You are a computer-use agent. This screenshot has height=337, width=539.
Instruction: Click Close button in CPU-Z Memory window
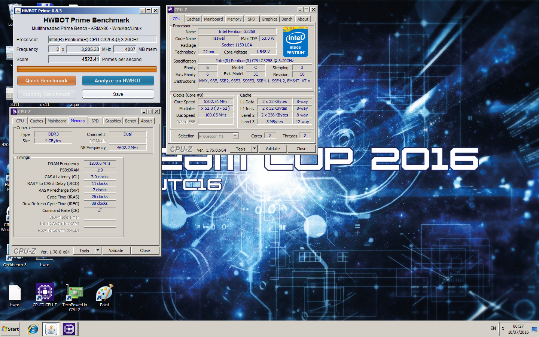pyautogui.click(x=145, y=251)
